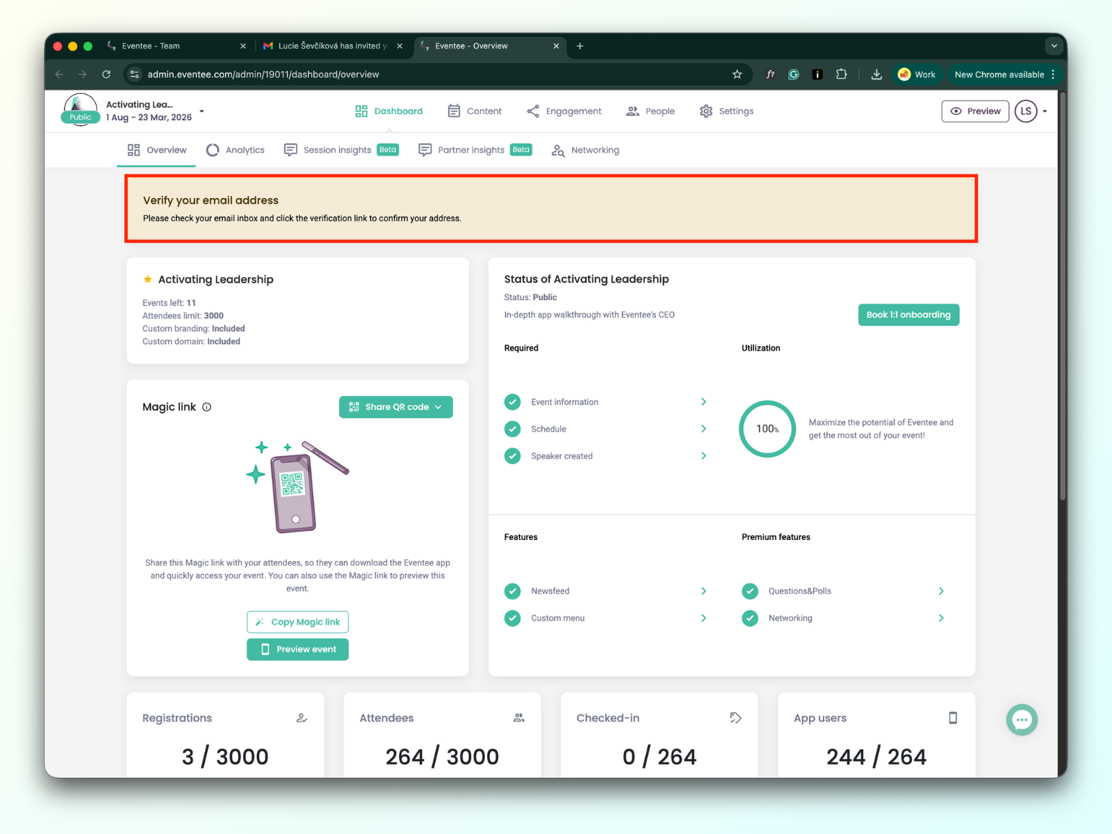The width and height of the screenshot is (1112, 834).
Task: Click the Chrome downloads icon
Action: click(876, 74)
